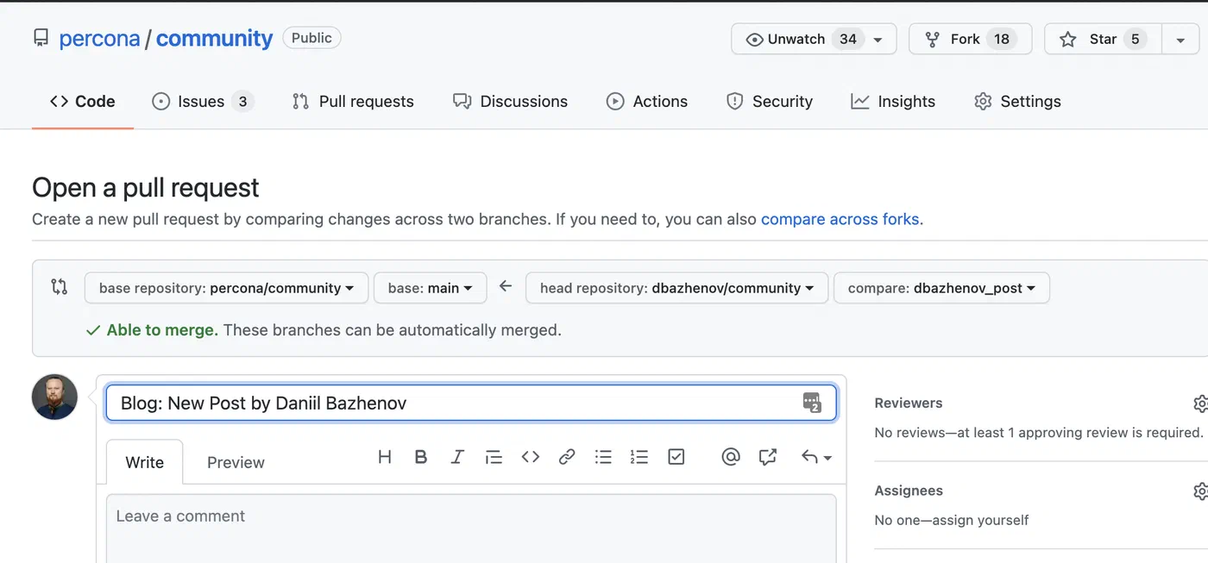
Task: Choose head repository dbazhenov/community
Action: 676,288
